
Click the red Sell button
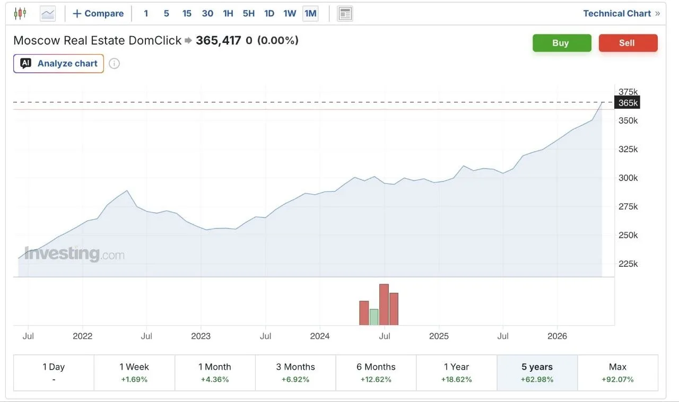[x=628, y=43]
